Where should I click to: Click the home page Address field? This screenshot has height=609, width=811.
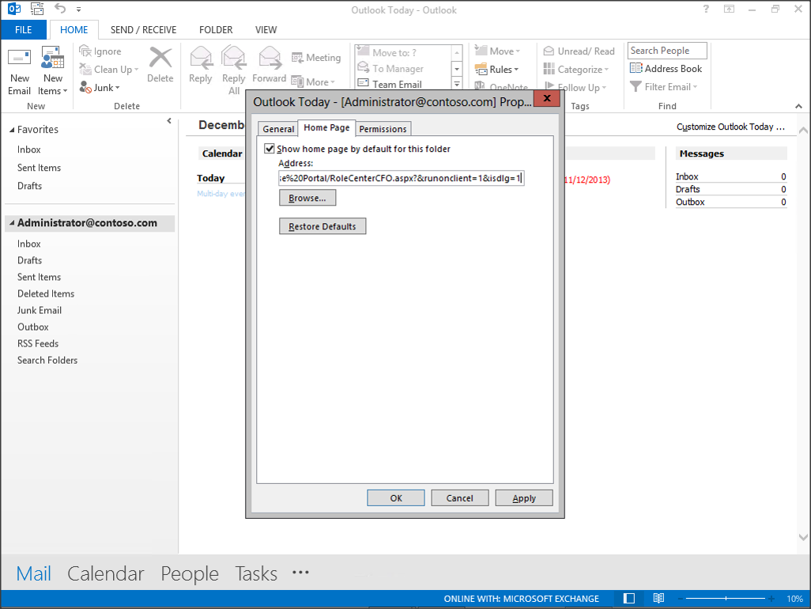pyautogui.click(x=401, y=179)
